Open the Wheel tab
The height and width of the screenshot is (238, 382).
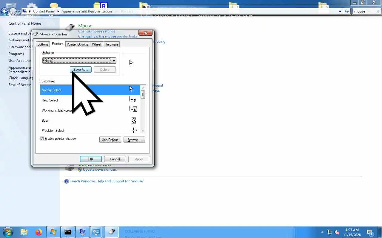96,44
